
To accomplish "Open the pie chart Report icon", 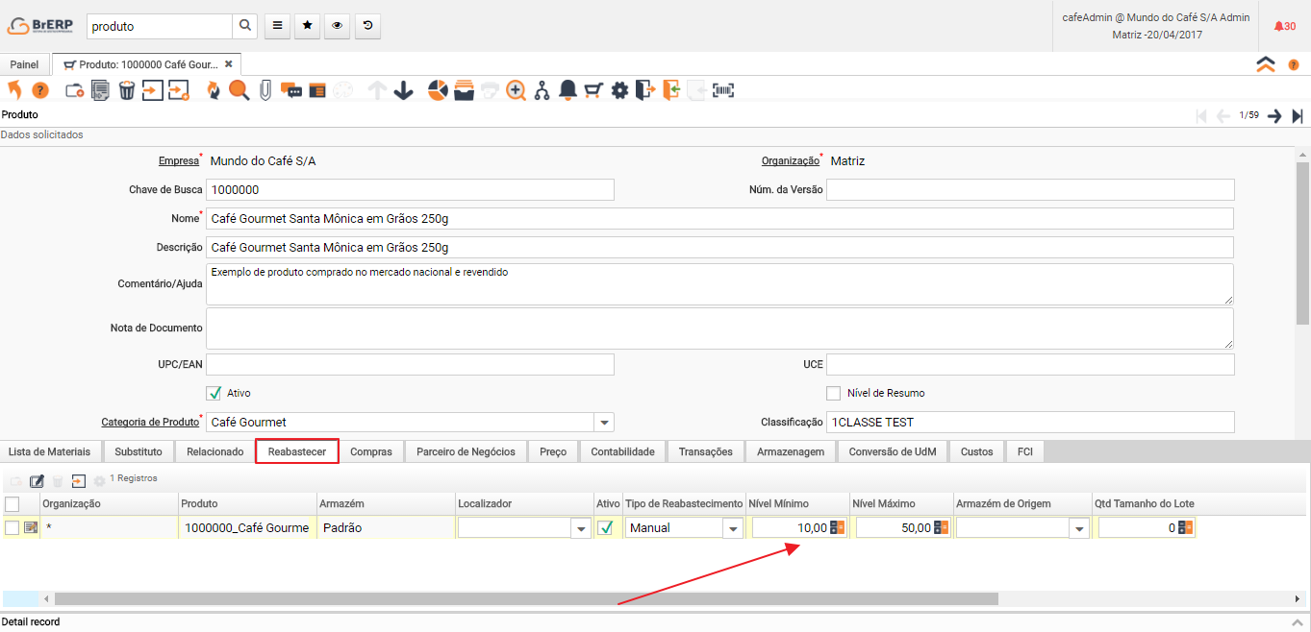I will (438, 90).
